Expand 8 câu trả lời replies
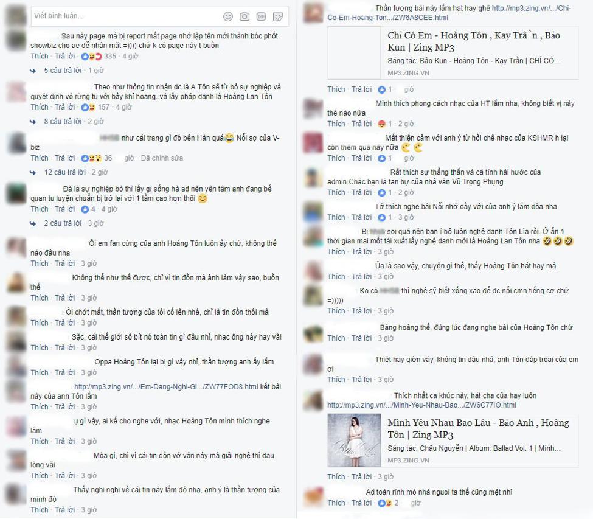The image size is (593, 519). (63, 122)
